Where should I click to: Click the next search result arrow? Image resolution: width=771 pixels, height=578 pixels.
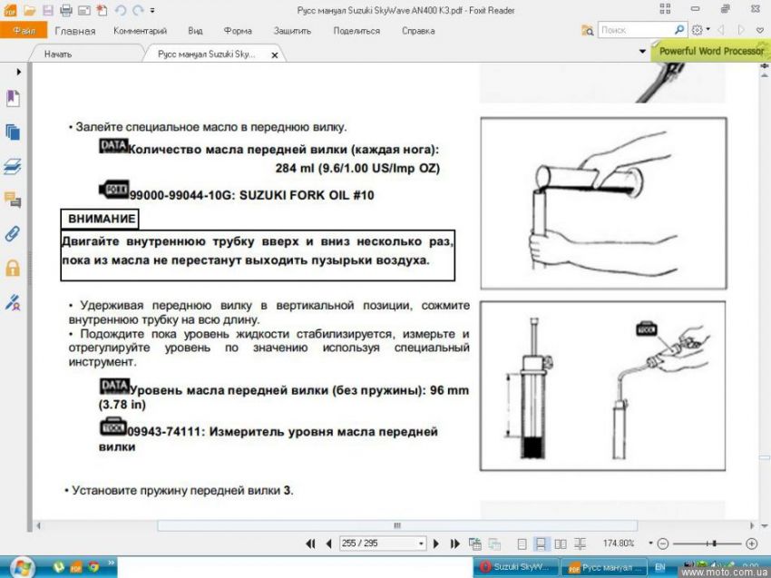coord(741,30)
